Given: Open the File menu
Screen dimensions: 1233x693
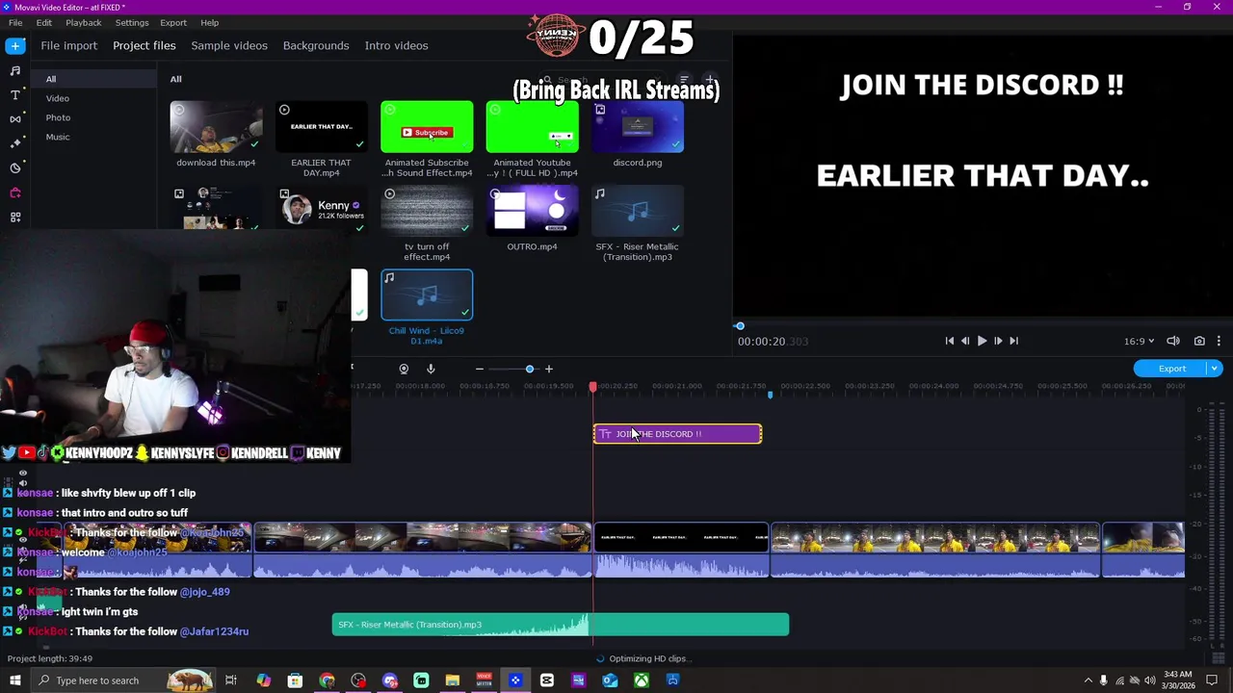Looking at the screenshot, I should pos(15,22).
